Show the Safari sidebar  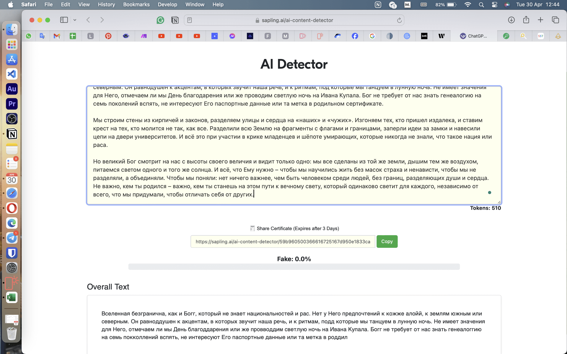[x=64, y=20]
